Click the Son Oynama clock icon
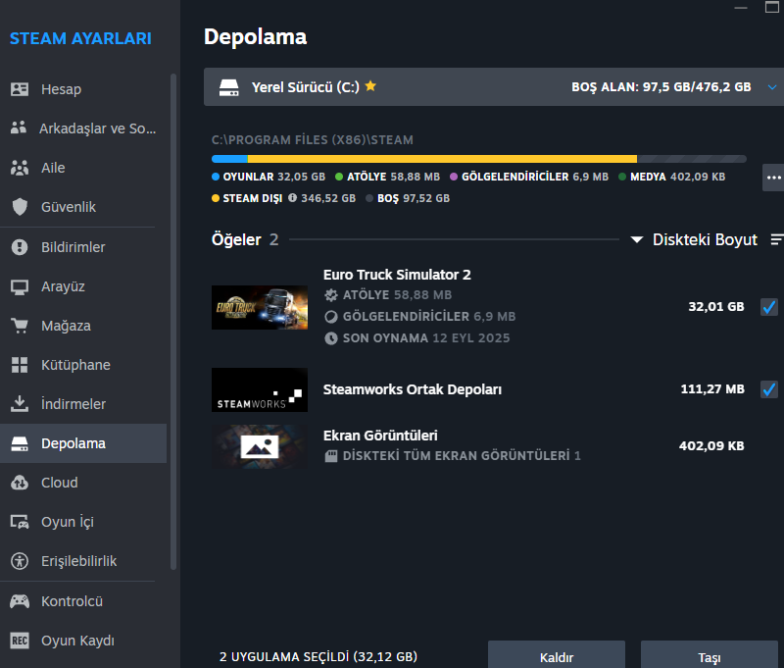 (x=331, y=338)
